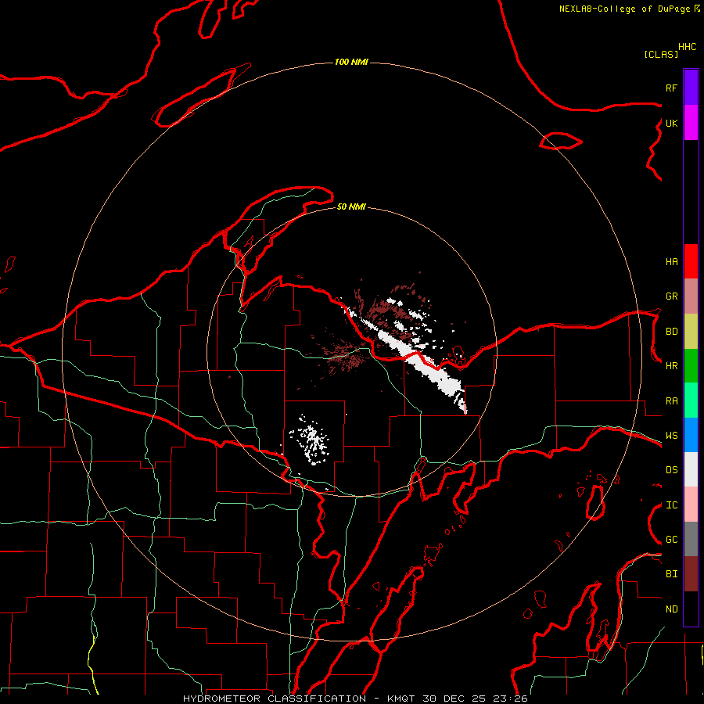Click the white DS legend swatch
This screenshot has width=704, height=704.
click(x=691, y=469)
